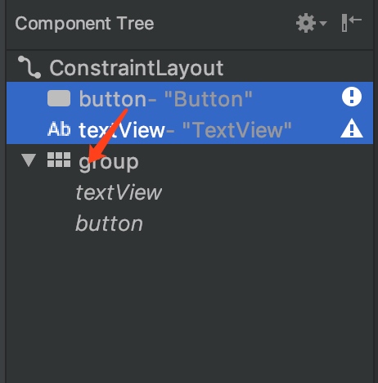Click the "Button" text of the button row
Screen dimensions: 378x383
(x=209, y=99)
